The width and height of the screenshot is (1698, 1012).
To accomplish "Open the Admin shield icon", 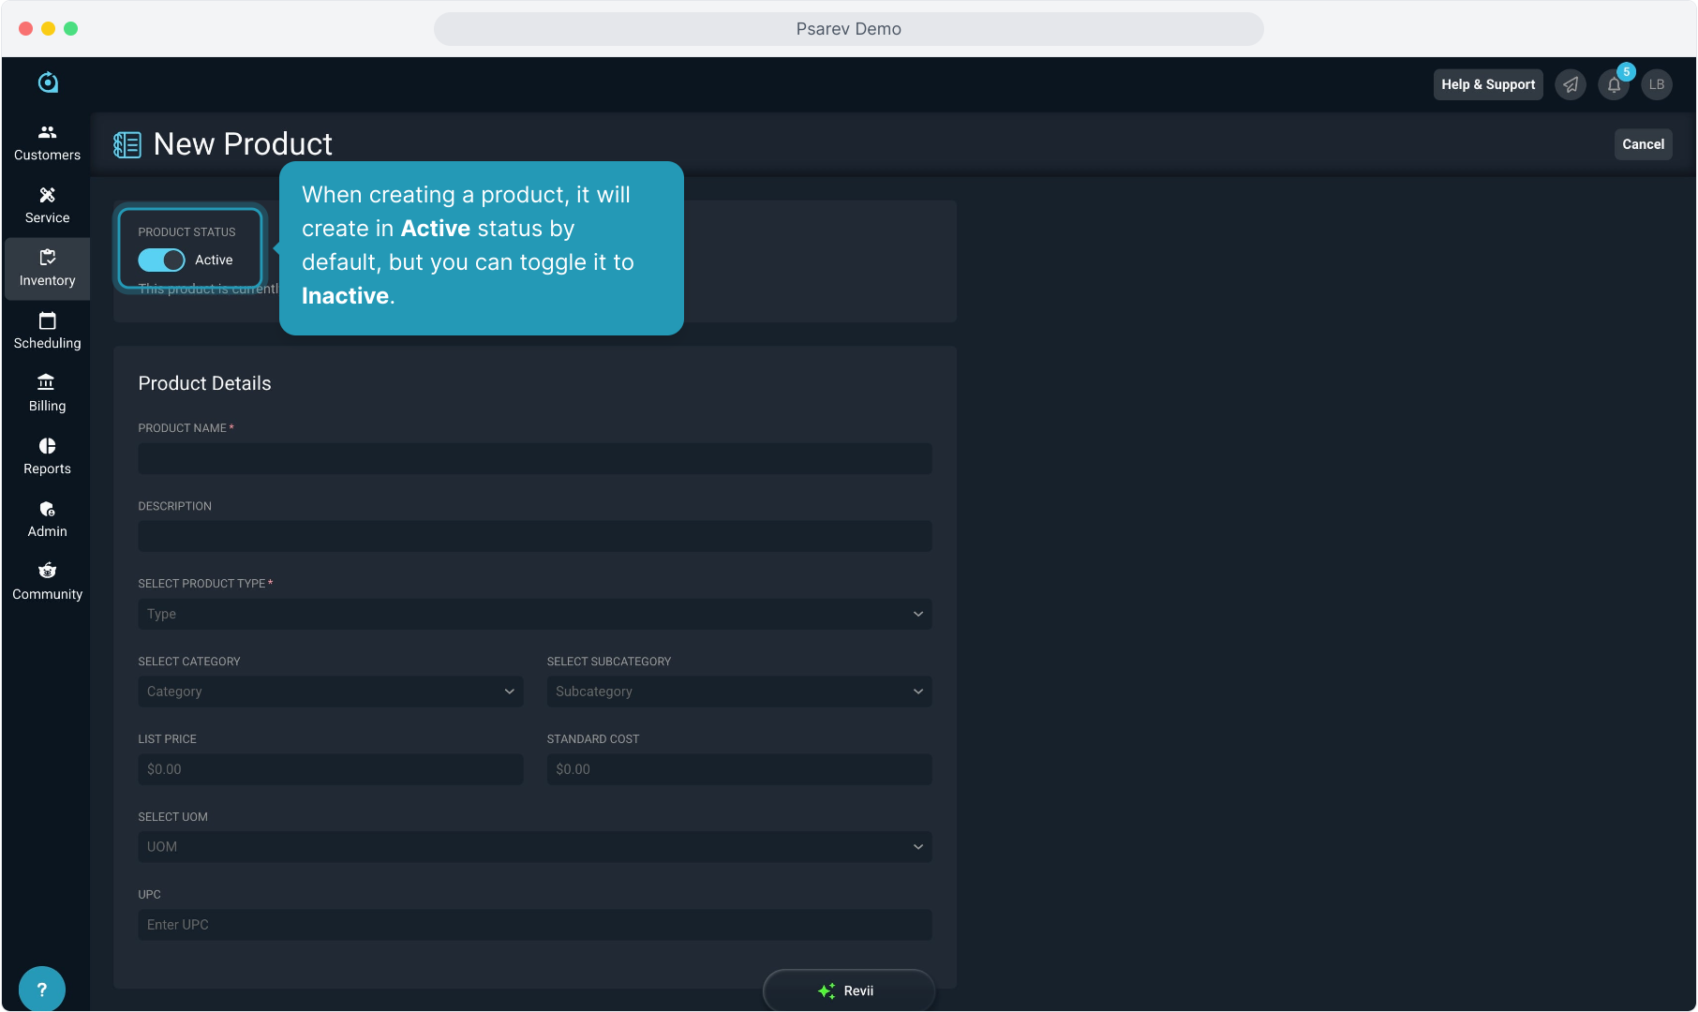I will [x=47, y=509].
